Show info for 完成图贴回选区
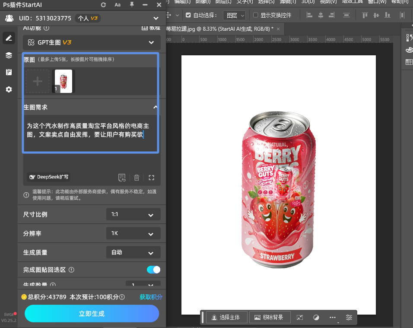The width and height of the screenshot is (413, 328). click(71, 270)
